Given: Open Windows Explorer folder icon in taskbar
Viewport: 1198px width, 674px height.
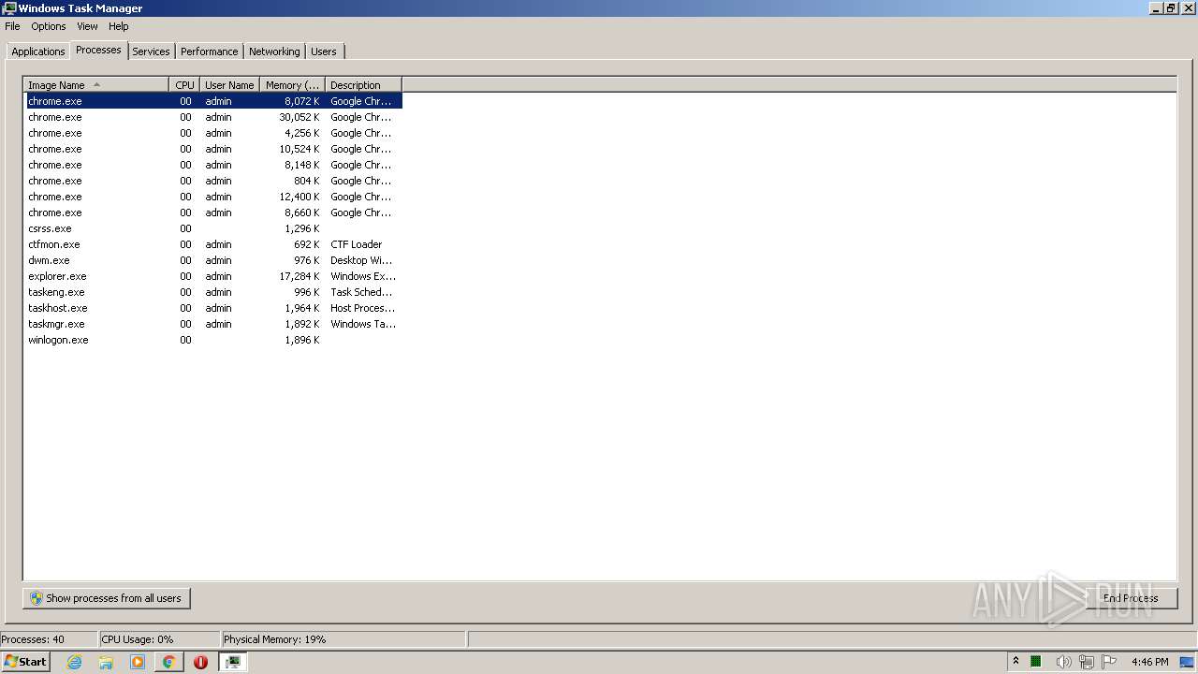Looking at the screenshot, I should [x=106, y=662].
